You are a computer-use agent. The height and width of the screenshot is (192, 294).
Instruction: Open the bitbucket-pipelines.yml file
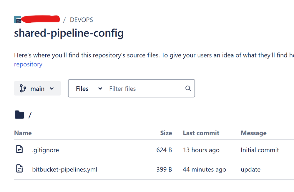point(65,170)
